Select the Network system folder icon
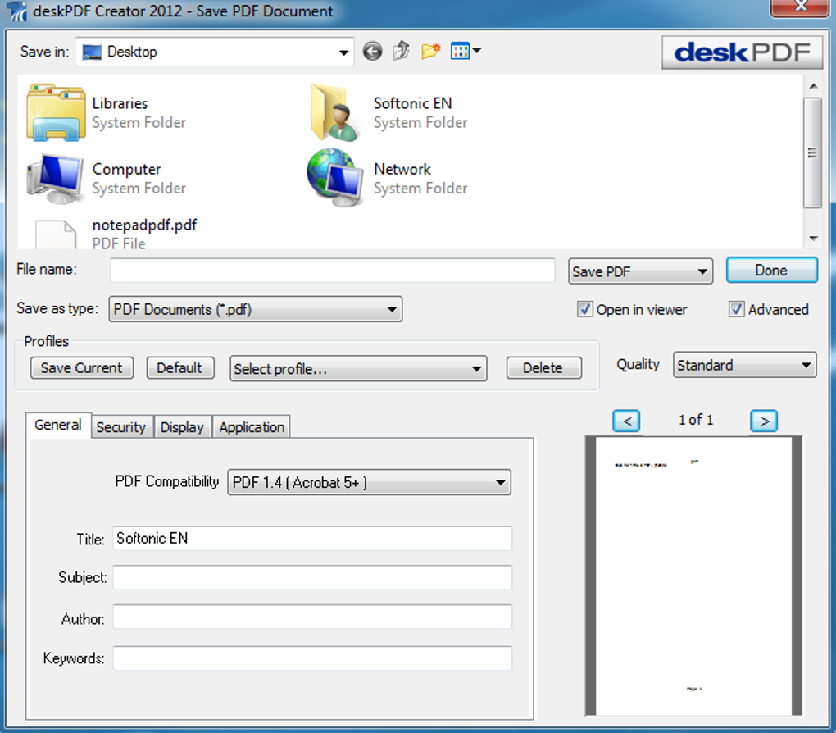The height and width of the screenshot is (733, 836). (x=335, y=177)
